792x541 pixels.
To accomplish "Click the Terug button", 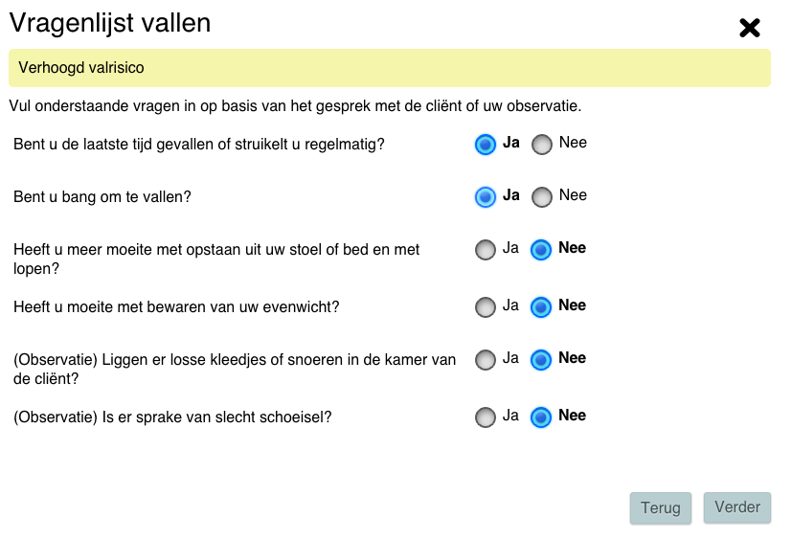I will click(x=661, y=508).
